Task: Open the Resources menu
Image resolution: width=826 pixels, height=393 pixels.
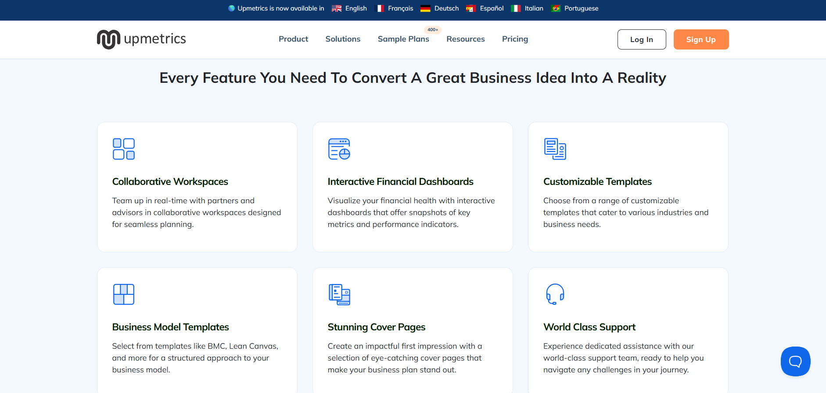Action: click(x=466, y=39)
